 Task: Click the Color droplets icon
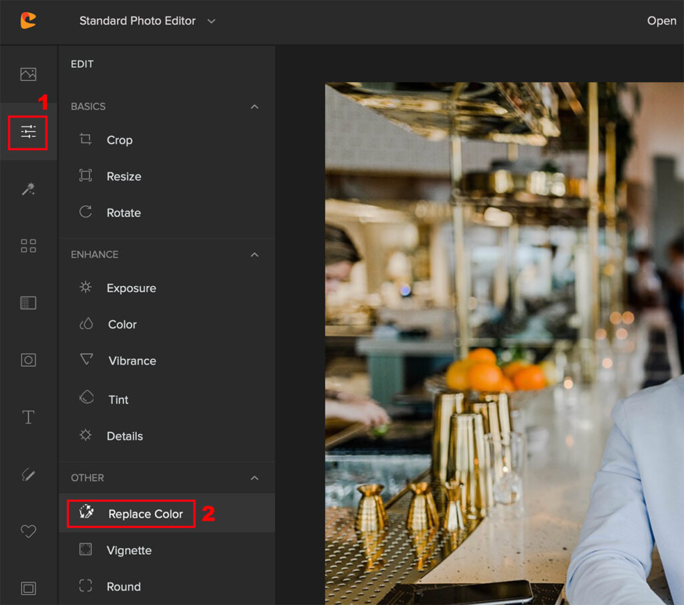pyautogui.click(x=86, y=324)
